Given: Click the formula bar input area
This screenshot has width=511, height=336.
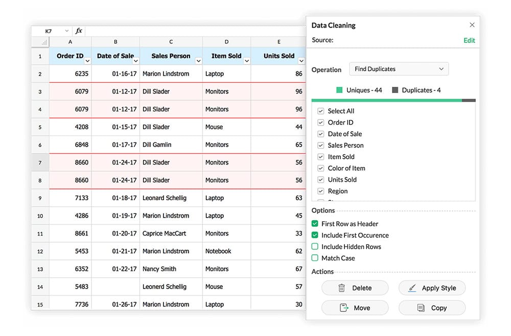Looking at the screenshot, I should (195, 31).
